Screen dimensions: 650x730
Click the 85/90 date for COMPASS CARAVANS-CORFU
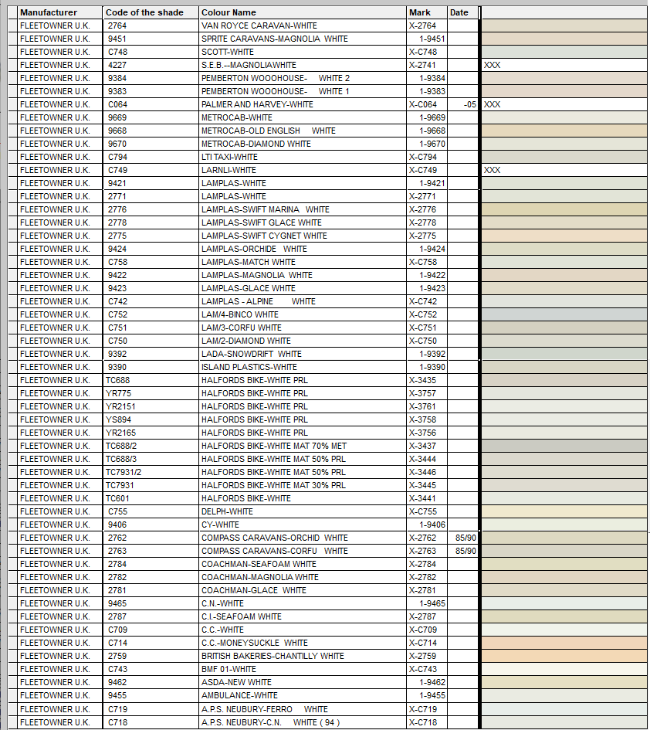click(x=465, y=551)
